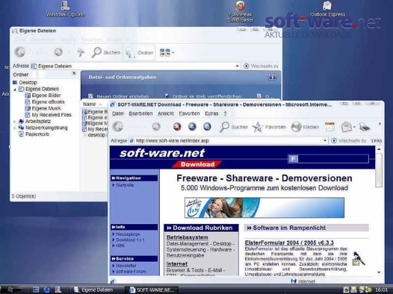393x294 pixels.
Task: Click the Startseite navigation link
Action: tap(125, 185)
